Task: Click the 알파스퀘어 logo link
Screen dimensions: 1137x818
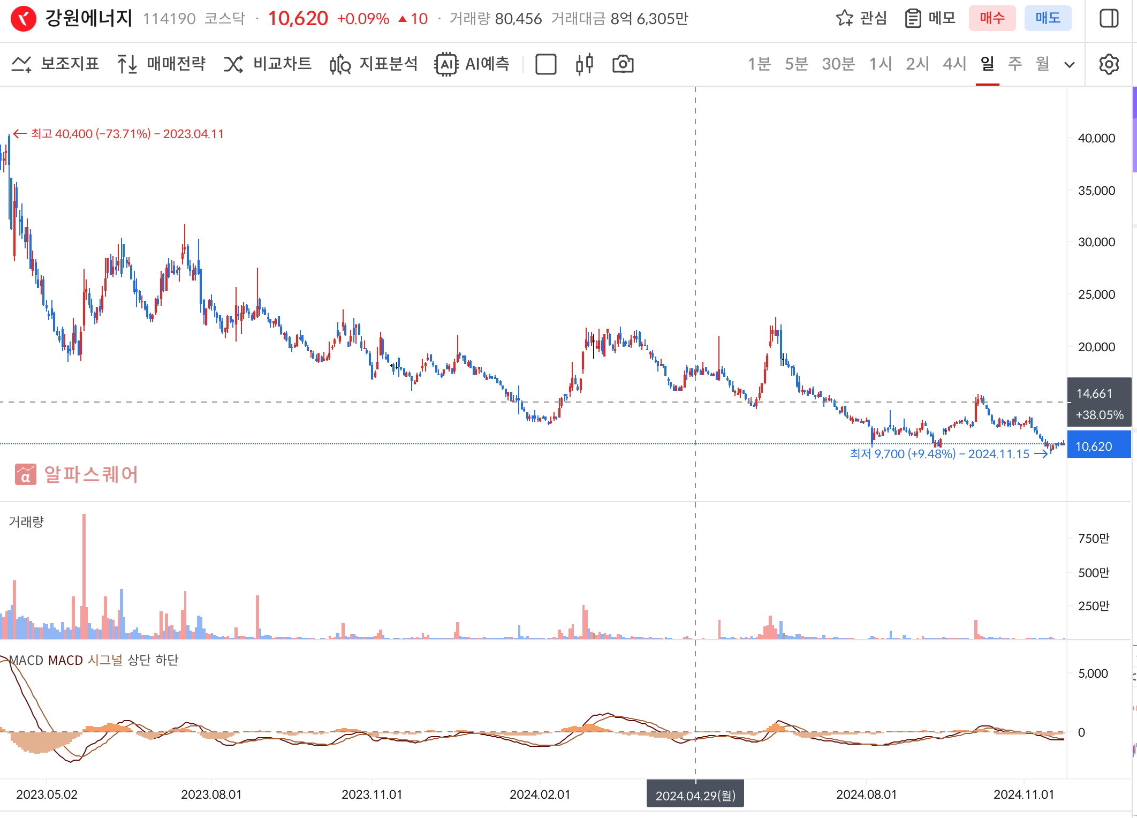Action: [77, 474]
